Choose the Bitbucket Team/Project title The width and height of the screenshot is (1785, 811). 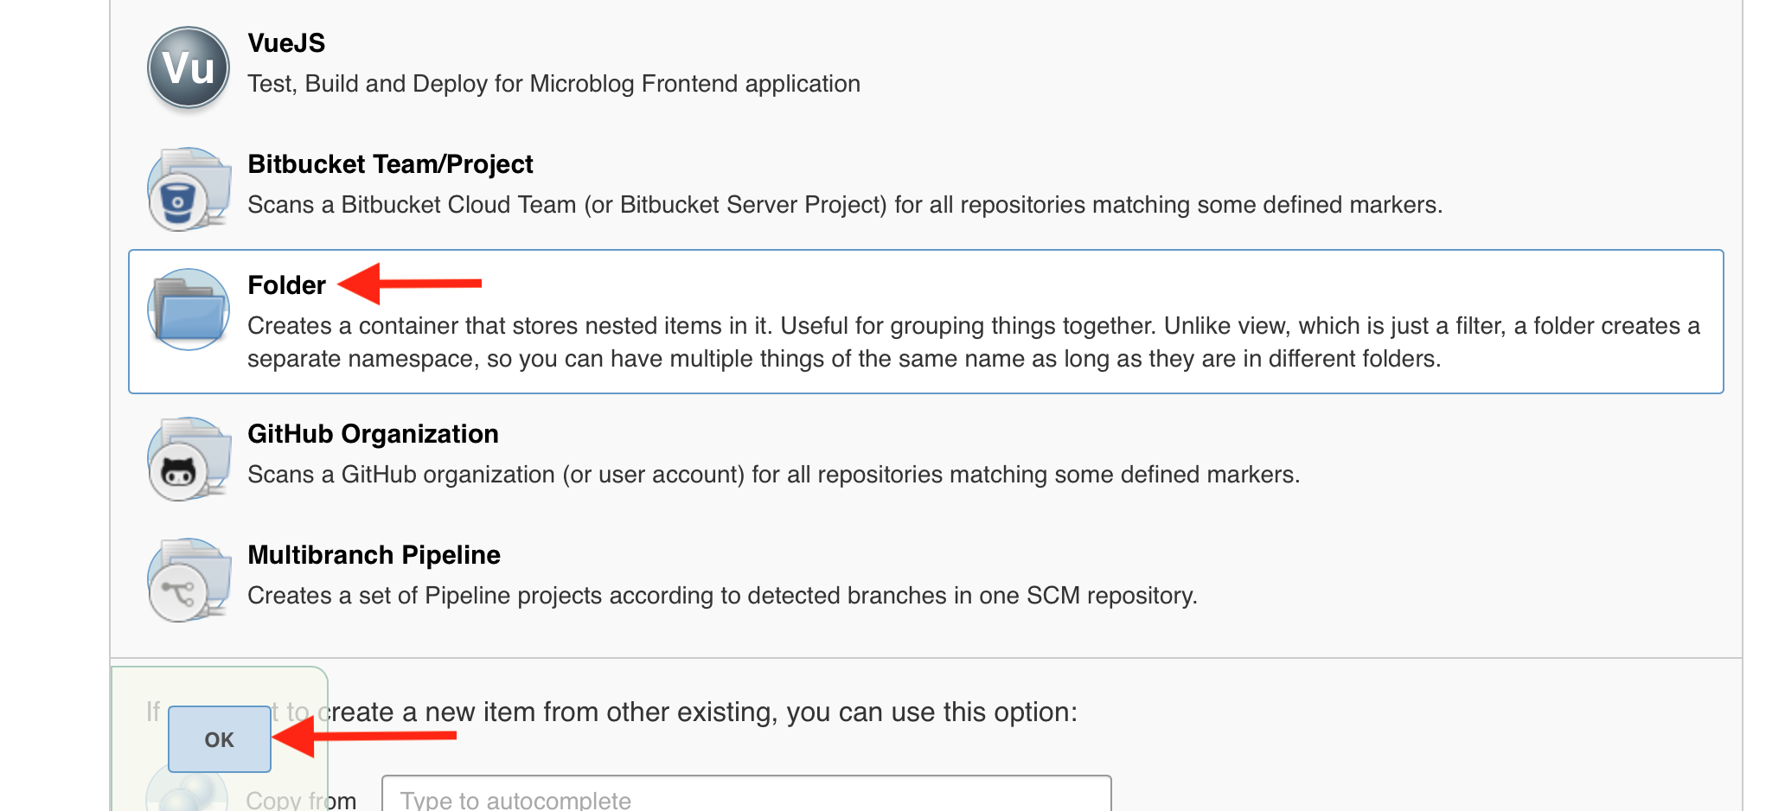coord(390,163)
